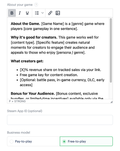This screenshot has width=120, height=151.
Task: Click the Free game key bullet item
Action: [x=49, y=75]
